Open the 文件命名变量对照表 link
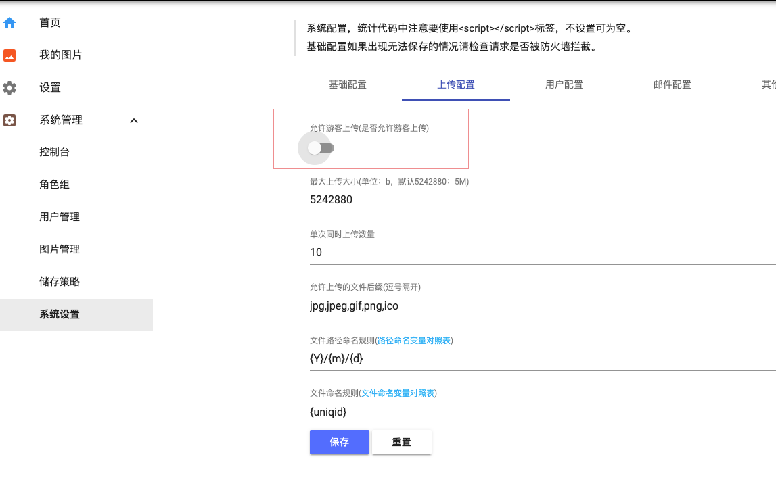The height and width of the screenshot is (490, 776). point(398,393)
